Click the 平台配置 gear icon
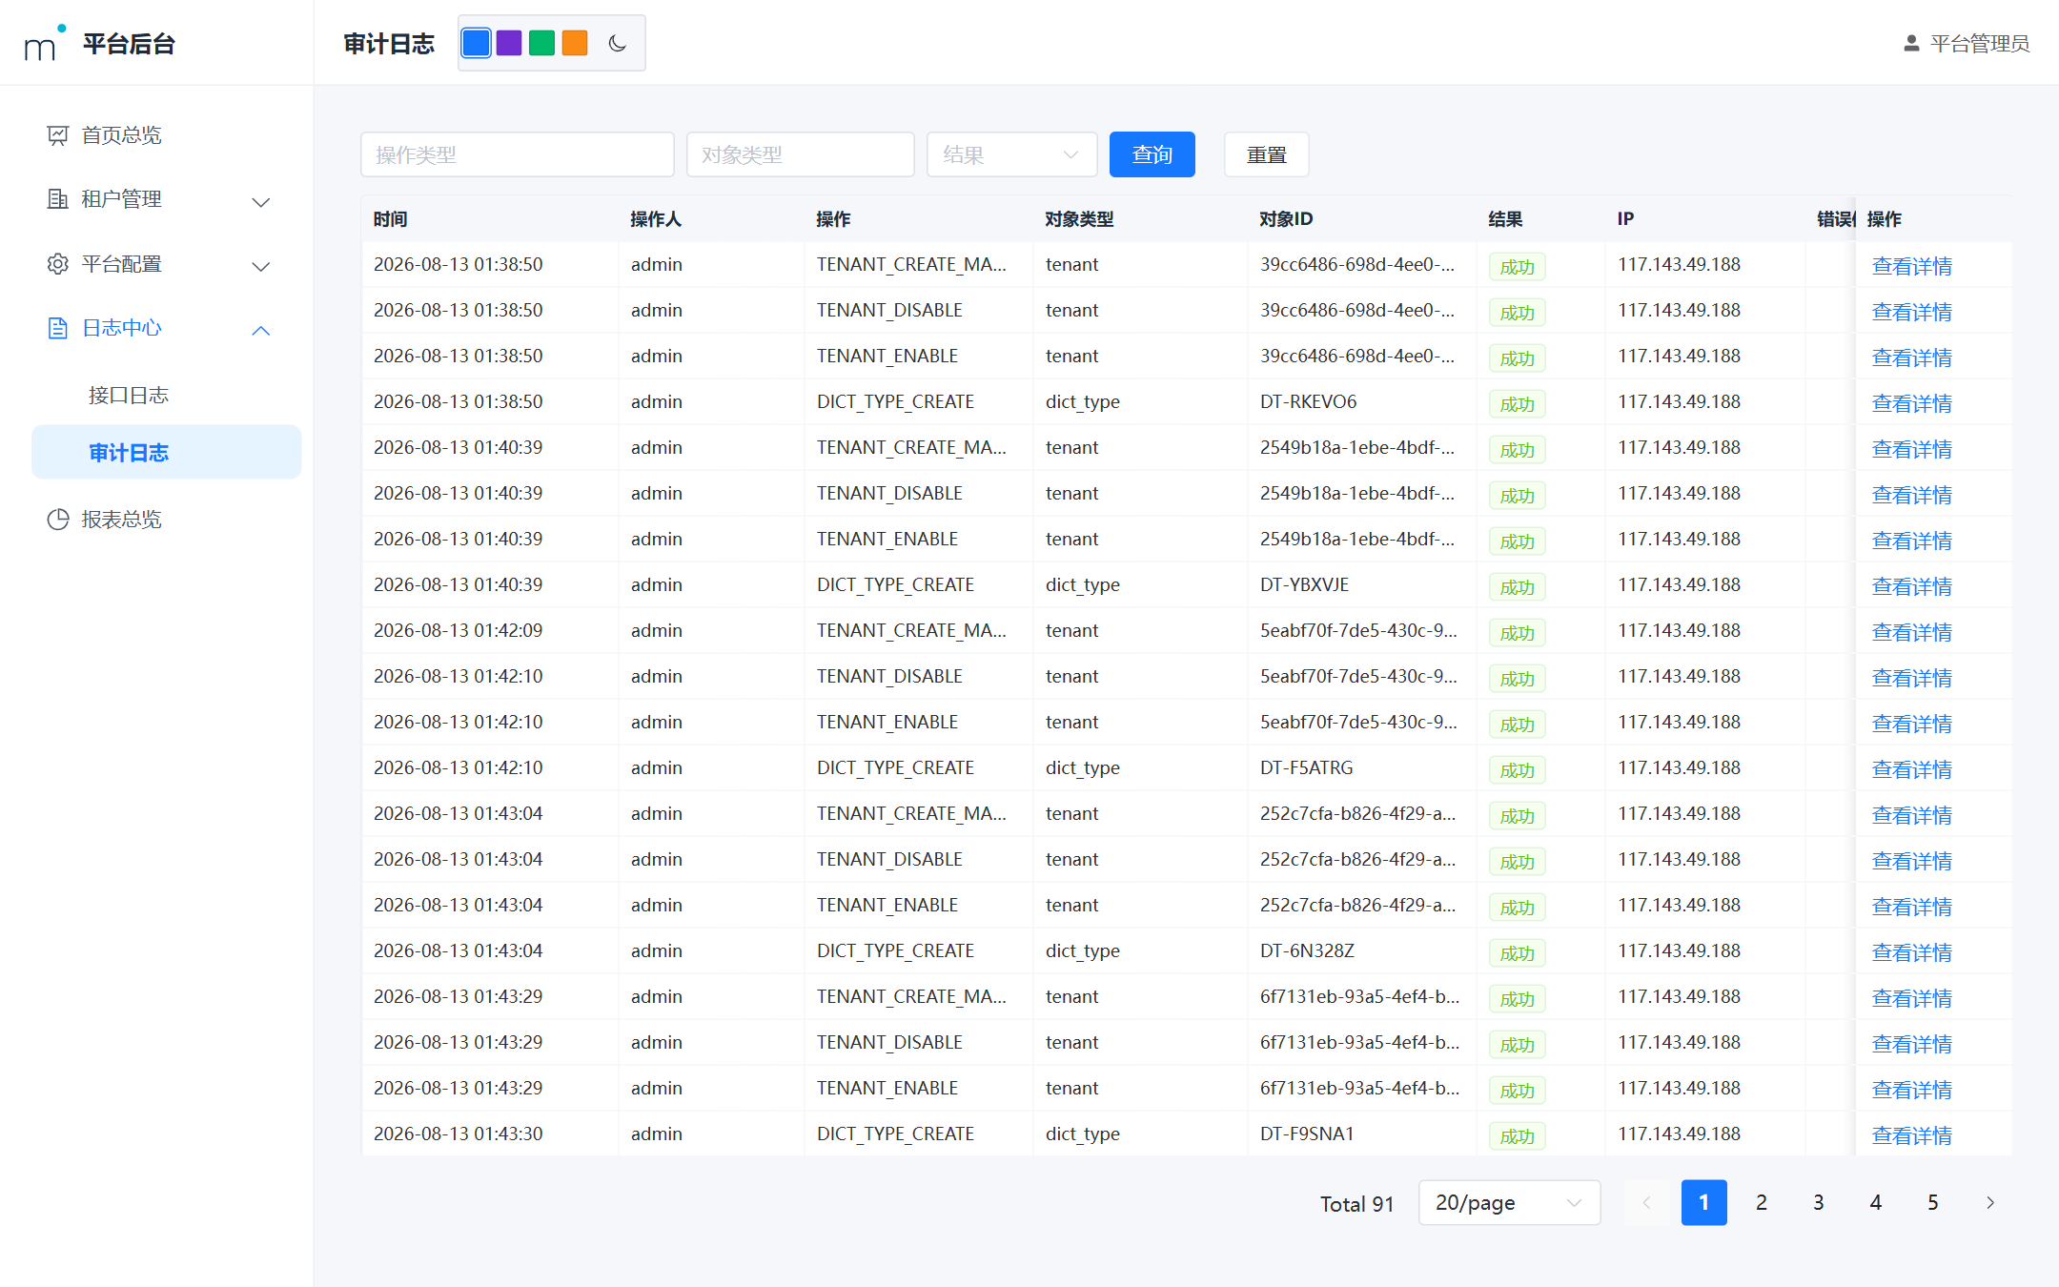Image resolution: width=2059 pixels, height=1287 pixels. [x=58, y=264]
